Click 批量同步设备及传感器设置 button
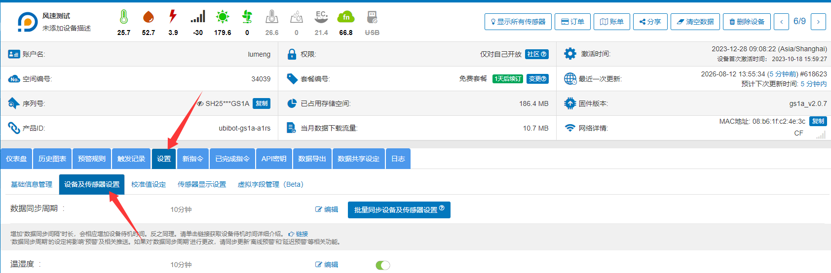 (399, 210)
